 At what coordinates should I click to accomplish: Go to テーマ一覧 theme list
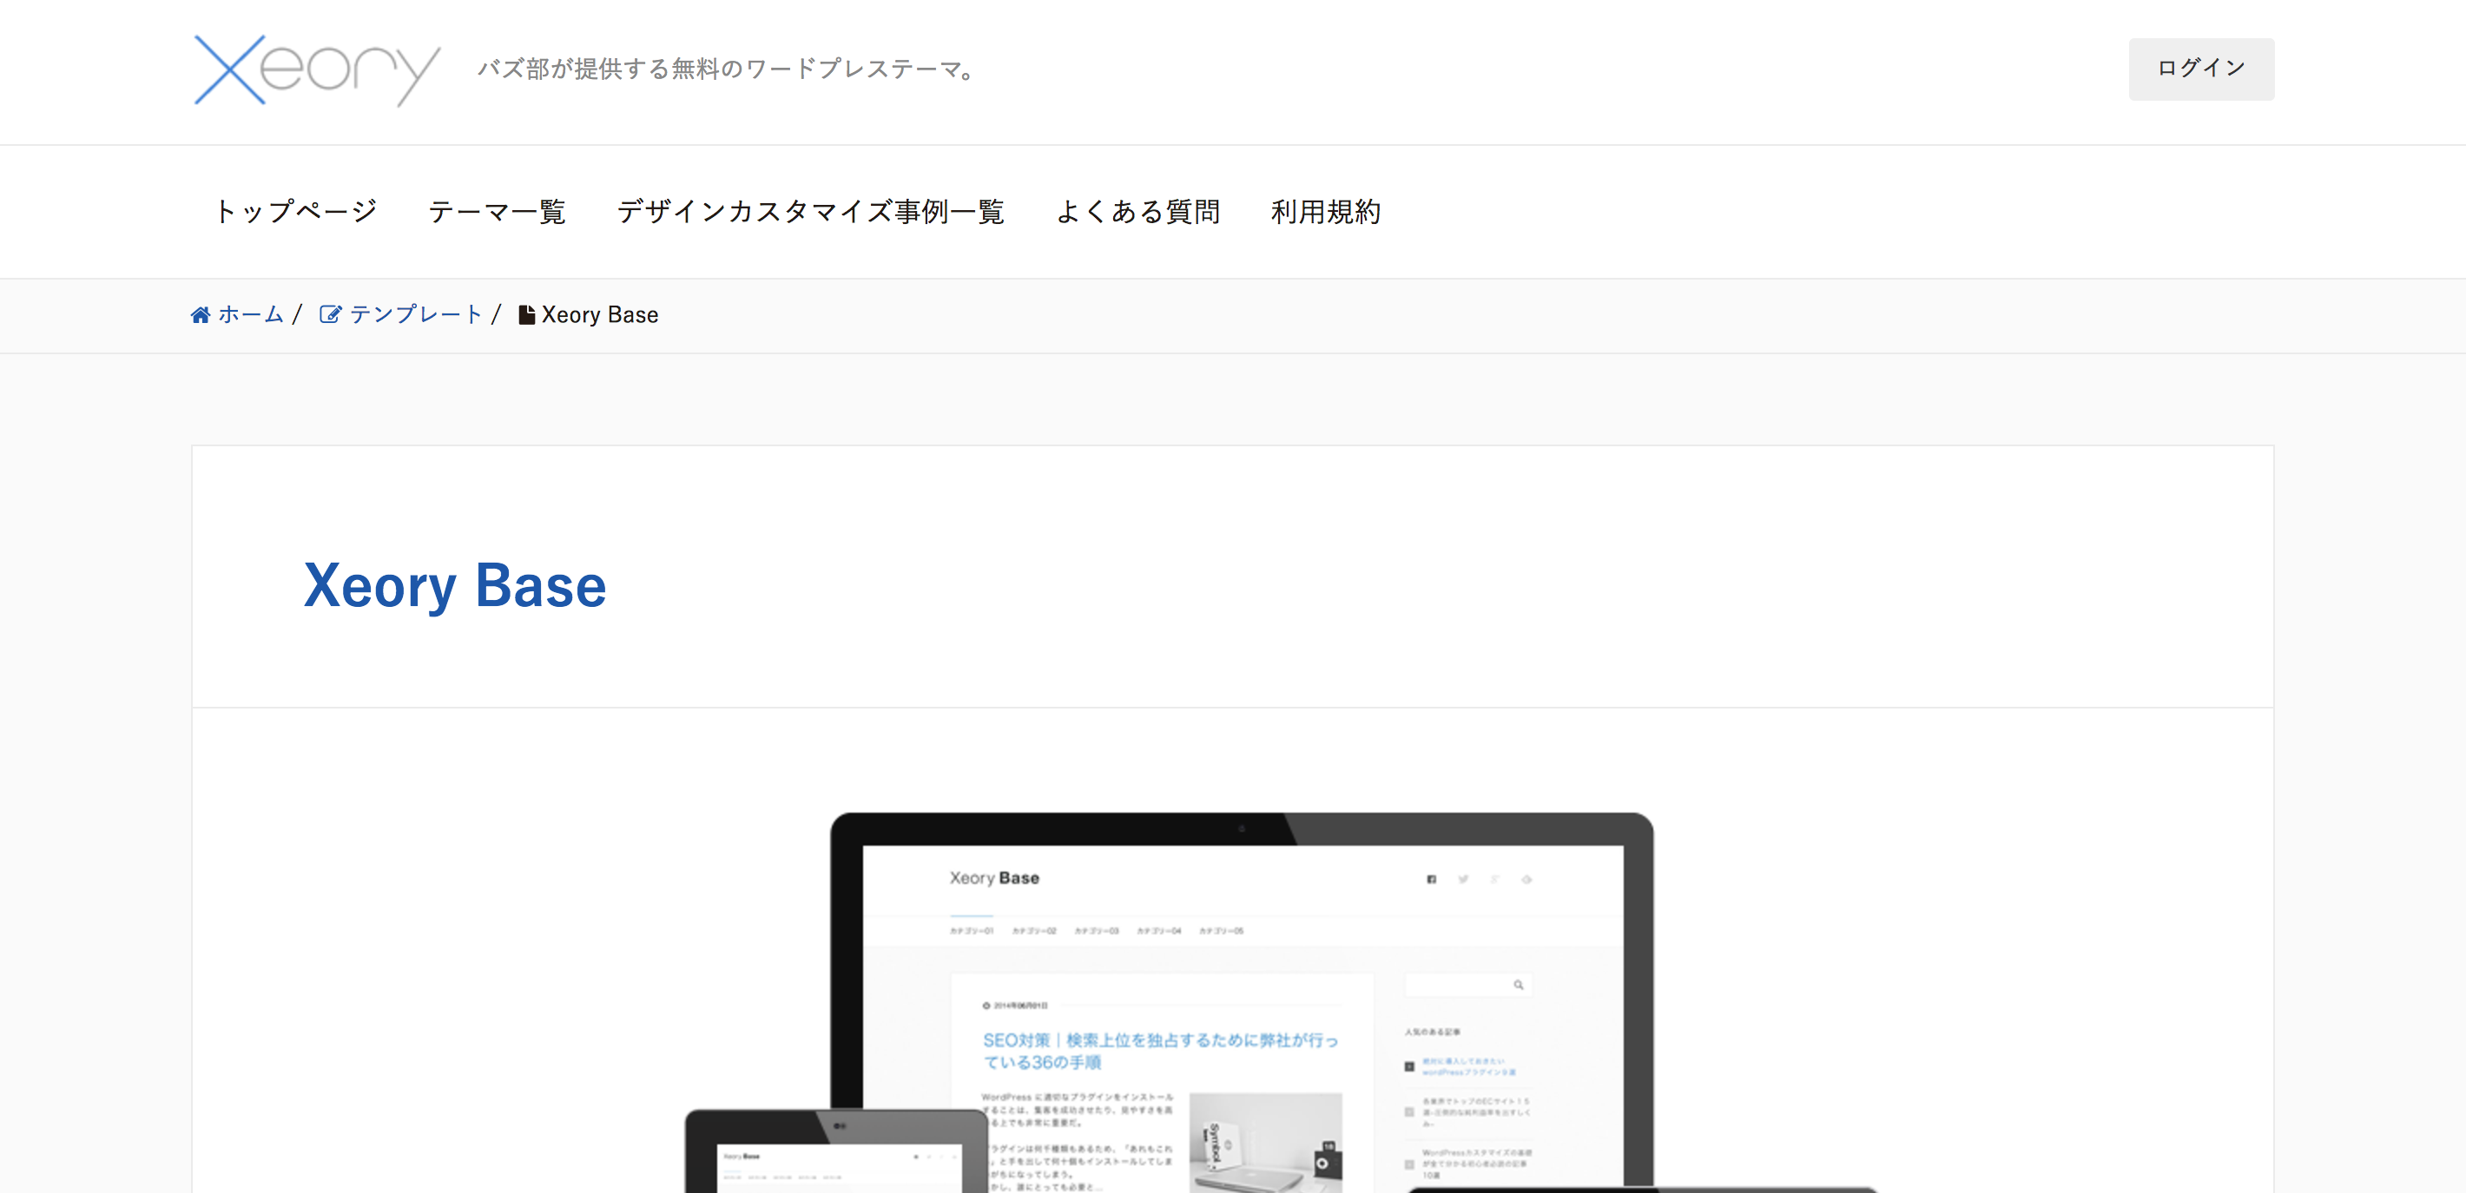[x=497, y=212]
